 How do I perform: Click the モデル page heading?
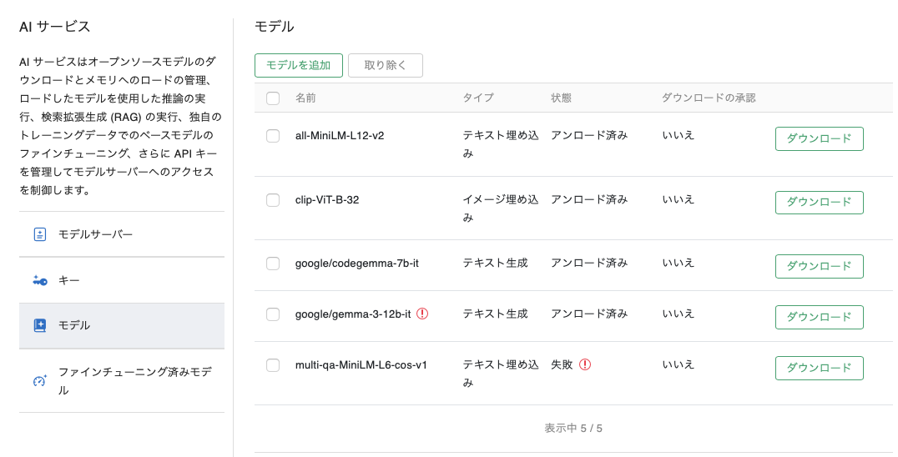tap(275, 27)
